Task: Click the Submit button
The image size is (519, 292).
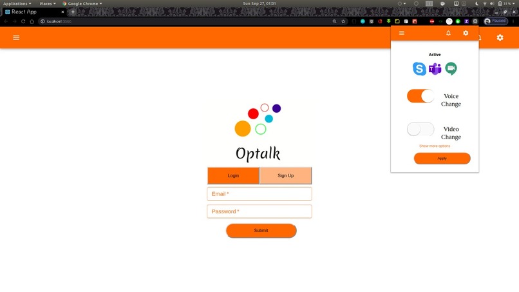Action: (x=261, y=230)
